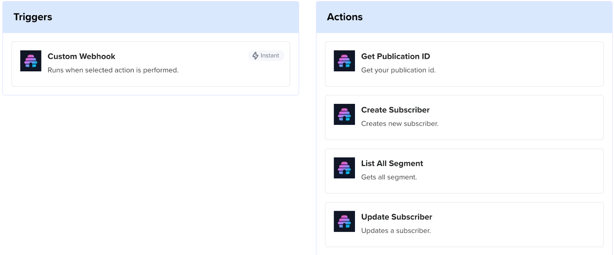Screen dimensions: 614x255
Task: Click the "Get your publication id." description
Action: [x=398, y=70]
